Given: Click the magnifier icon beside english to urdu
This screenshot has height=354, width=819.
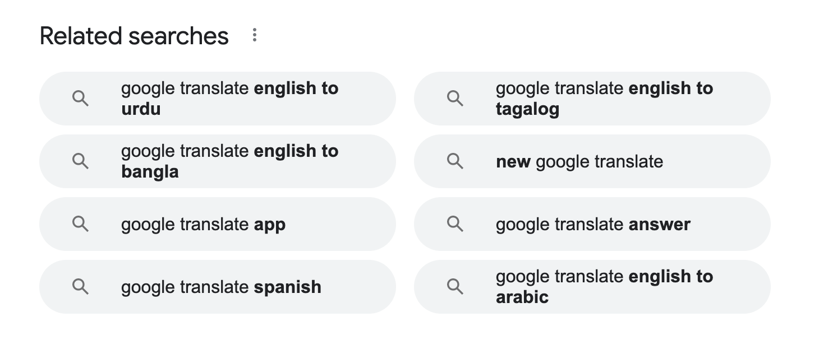Looking at the screenshot, I should click(x=81, y=99).
